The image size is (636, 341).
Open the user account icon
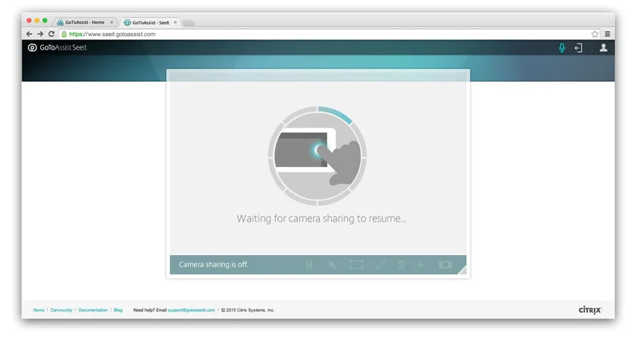point(603,48)
